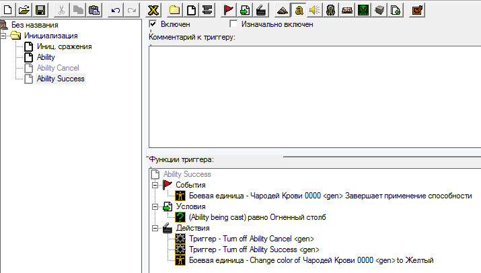Select the Инициализация category folder

pyautogui.click(x=51, y=36)
